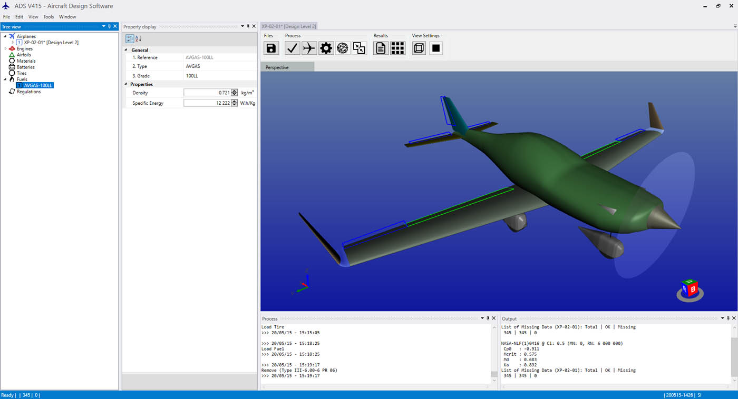This screenshot has height=399, width=738.
Task: Toggle auto-hide pin on Tree view
Action: [x=110, y=26]
